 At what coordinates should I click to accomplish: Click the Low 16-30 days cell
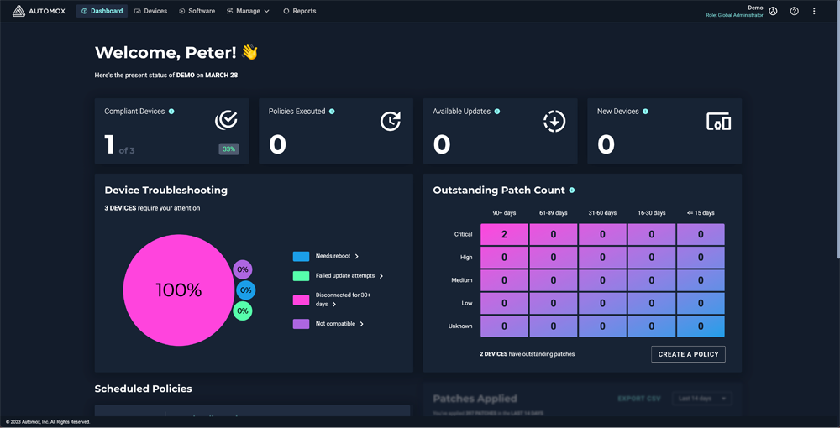click(652, 303)
